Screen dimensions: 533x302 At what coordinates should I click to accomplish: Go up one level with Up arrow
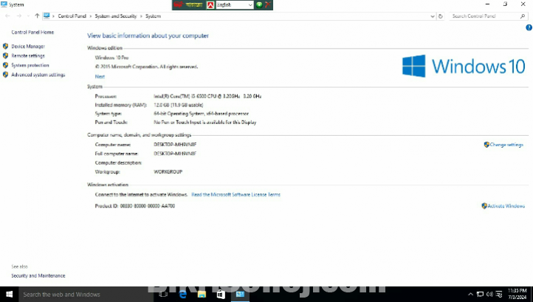coord(37,16)
